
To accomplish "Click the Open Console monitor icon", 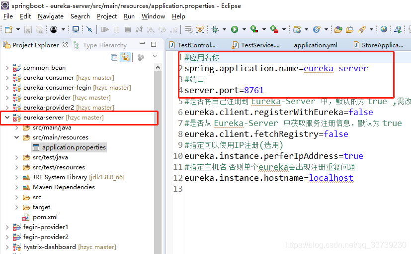I will coord(76,29).
